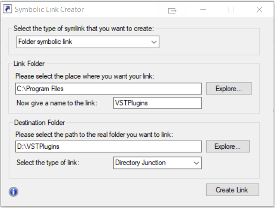Close the Symbolic Link Creator window
This screenshot has width=275, height=208.
pyautogui.click(x=259, y=10)
